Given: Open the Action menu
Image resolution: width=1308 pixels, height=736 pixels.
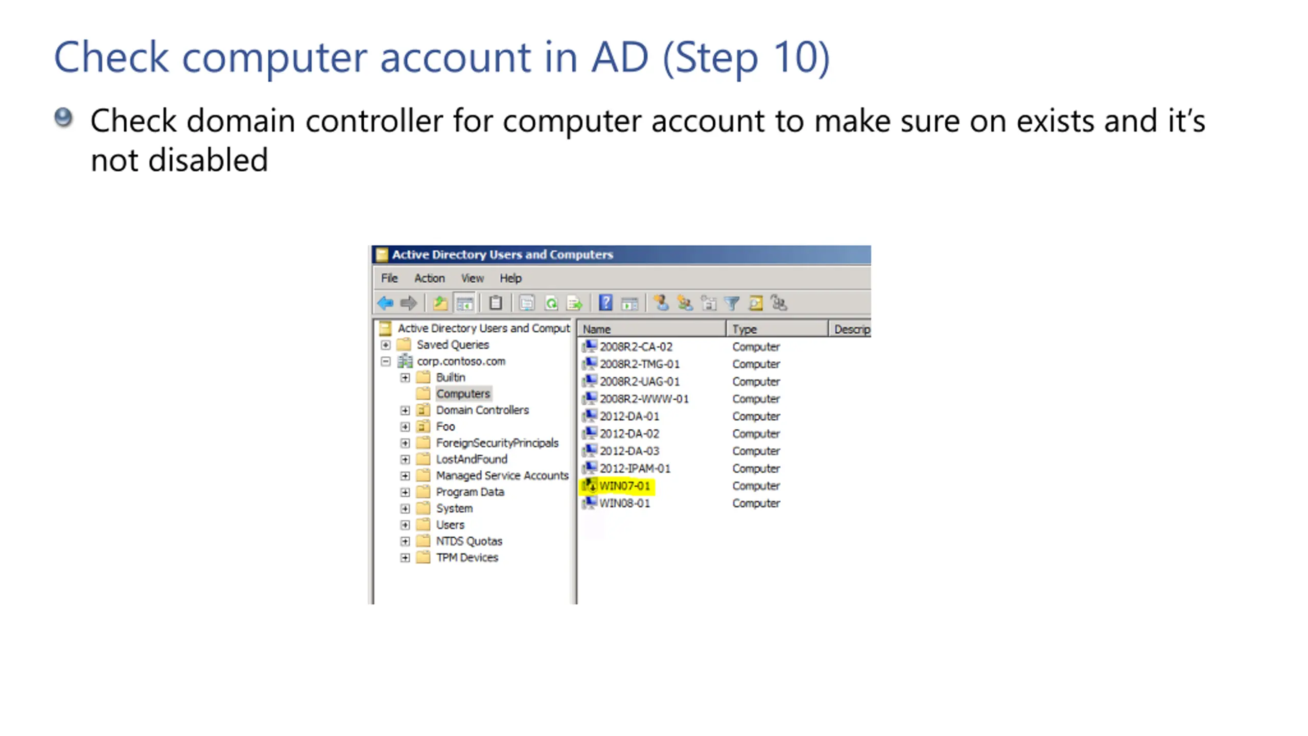Looking at the screenshot, I should (x=429, y=278).
